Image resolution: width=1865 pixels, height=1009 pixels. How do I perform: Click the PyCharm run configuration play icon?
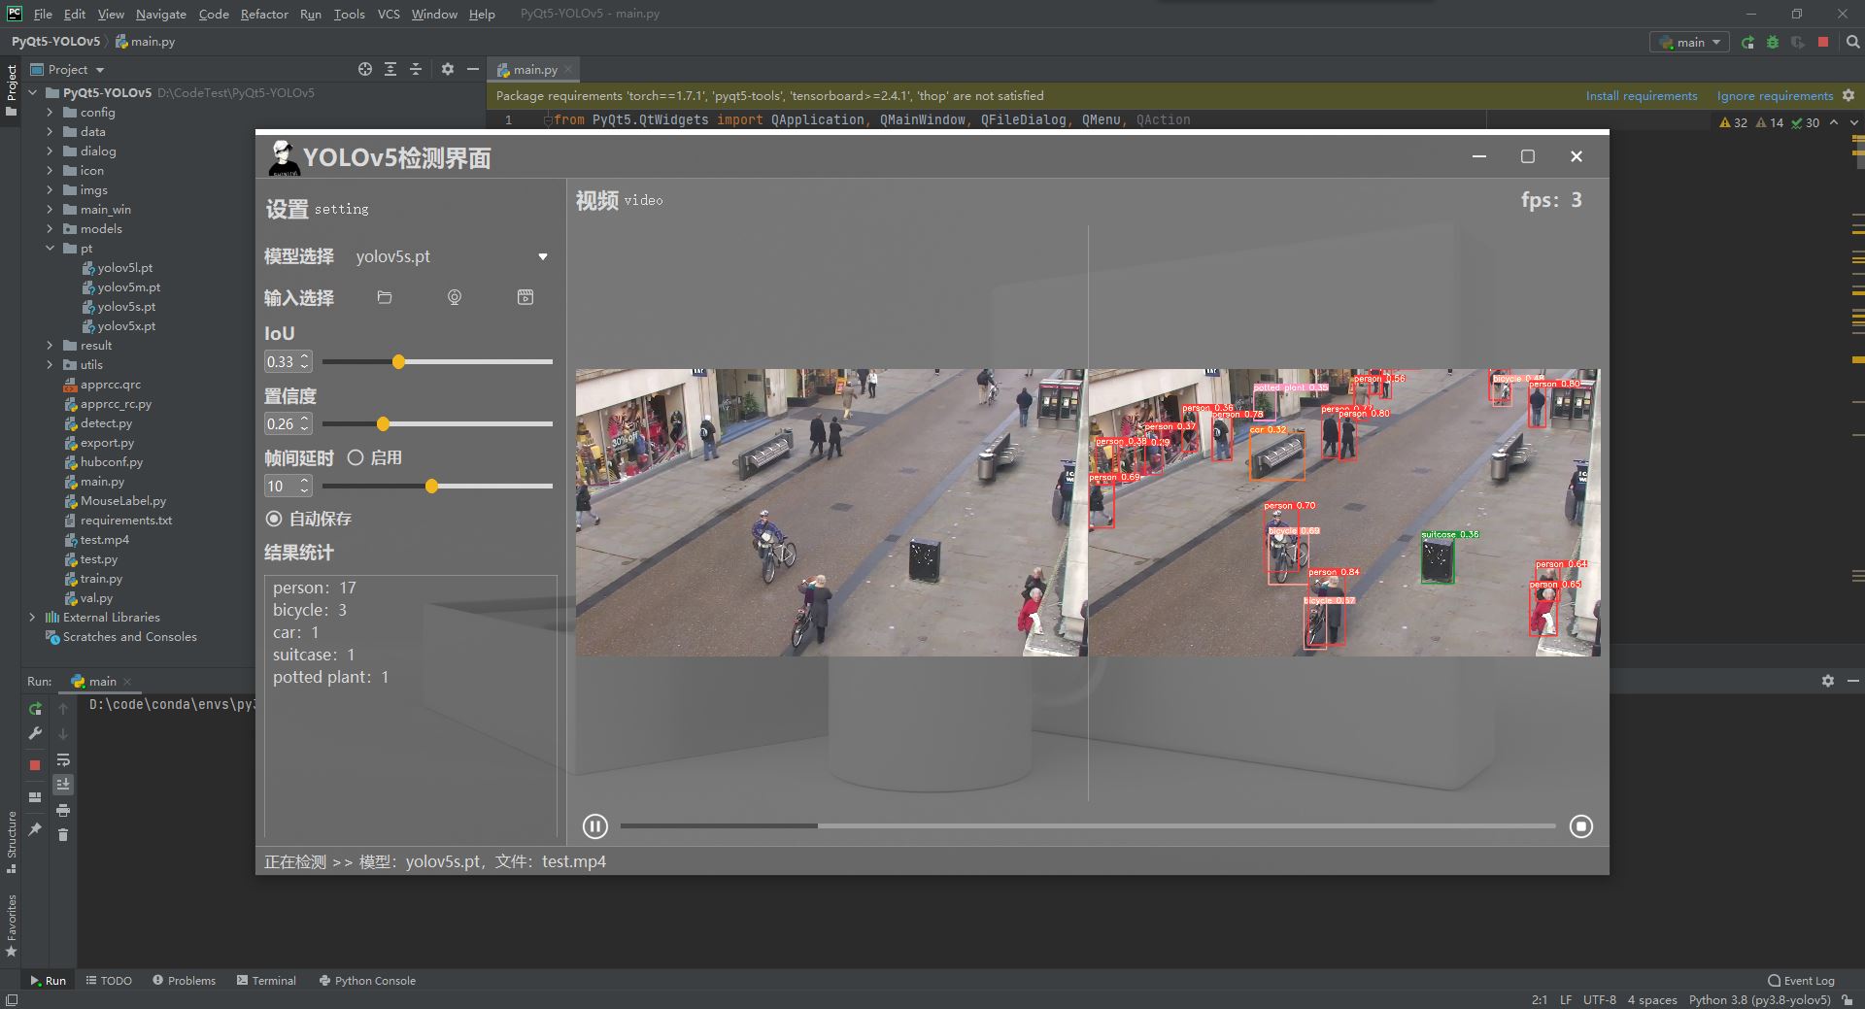point(1747,42)
